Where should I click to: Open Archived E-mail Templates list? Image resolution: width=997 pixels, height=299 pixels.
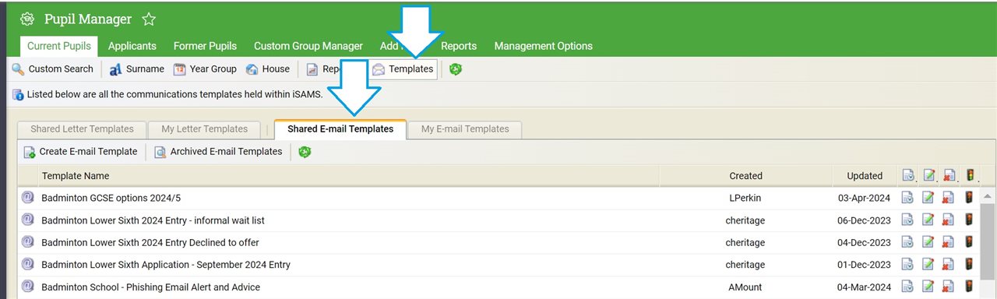(218, 152)
